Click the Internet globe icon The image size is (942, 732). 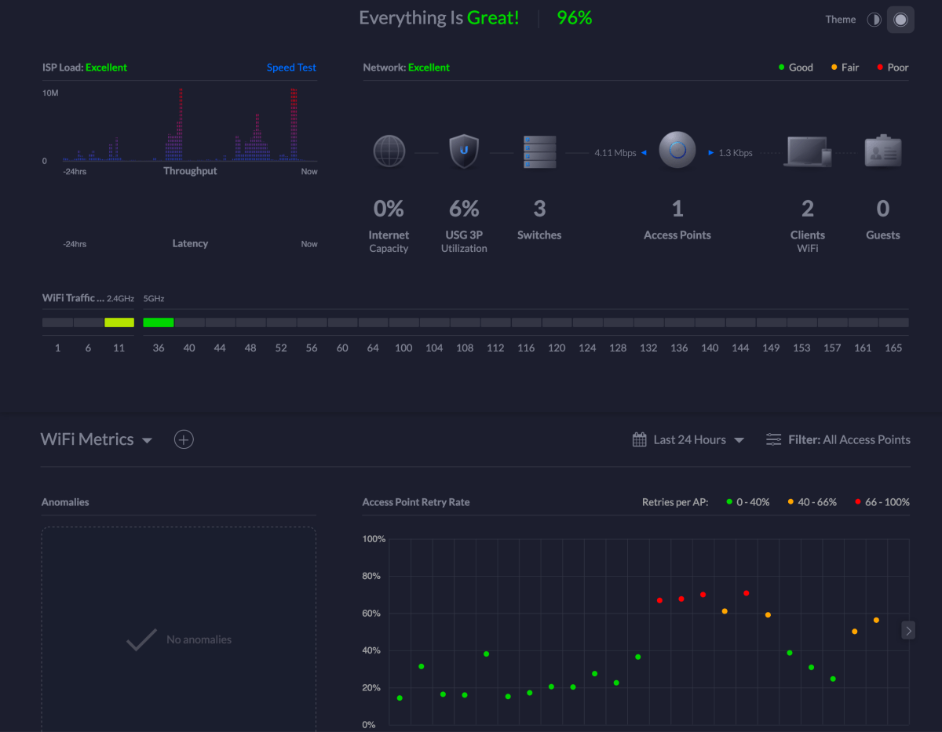pyautogui.click(x=389, y=151)
